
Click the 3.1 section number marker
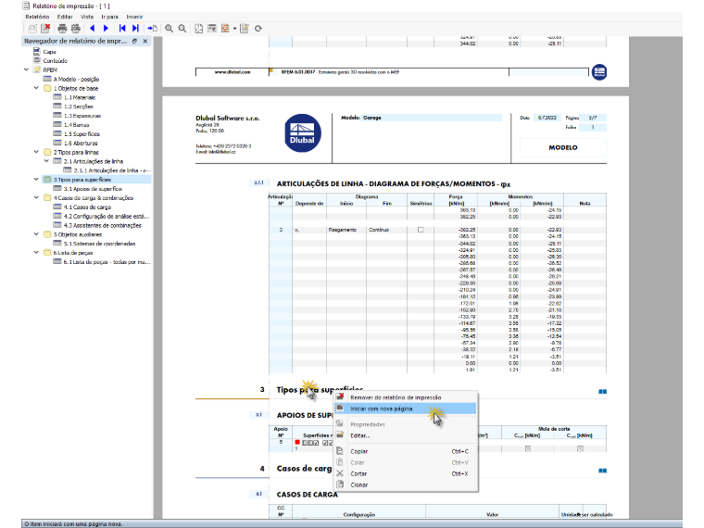click(258, 415)
